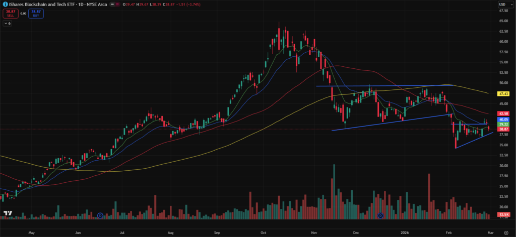Click the red market status badge beside NYSE Arca
This screenshot has height=237, width=516.
pyautogui.click(x=118, y=5)
